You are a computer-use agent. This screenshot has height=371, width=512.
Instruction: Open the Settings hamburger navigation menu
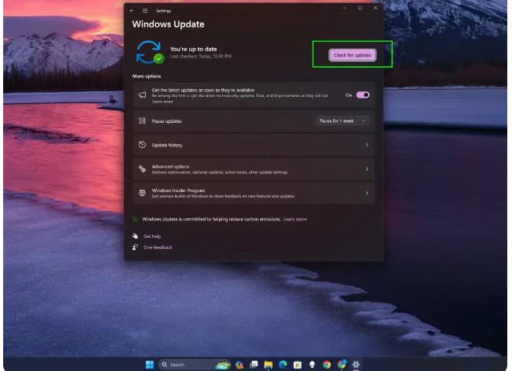[145, 10]
